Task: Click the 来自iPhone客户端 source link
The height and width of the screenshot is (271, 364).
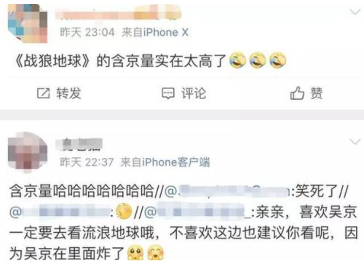Action: (165, 162)
